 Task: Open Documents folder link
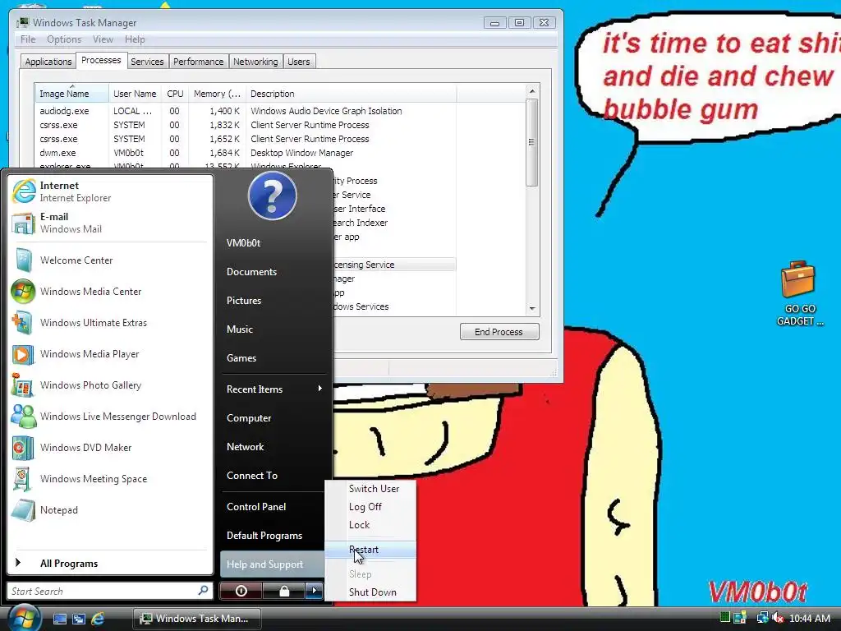(274, 272)
